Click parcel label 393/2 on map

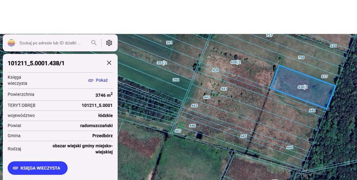[x=162, y=63]
